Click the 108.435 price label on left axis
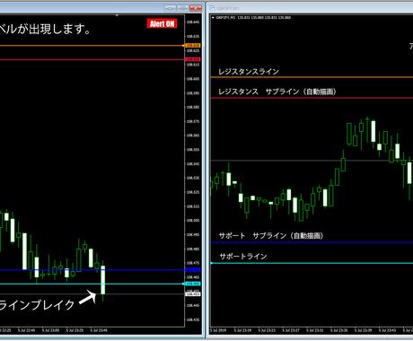413x341 pixels. [x=193, y=319]
